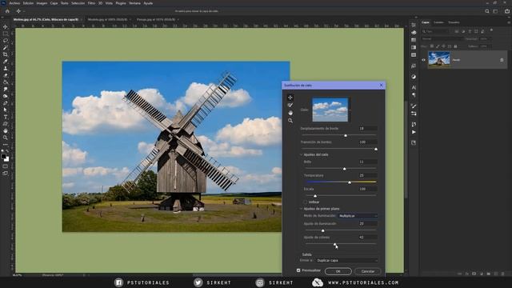Select the Type tool
The image size is (512, 288).
coord(6,117)
